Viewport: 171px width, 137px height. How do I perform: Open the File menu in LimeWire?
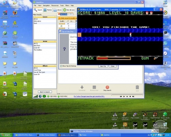pyautogui.click(x=35, y=5)
